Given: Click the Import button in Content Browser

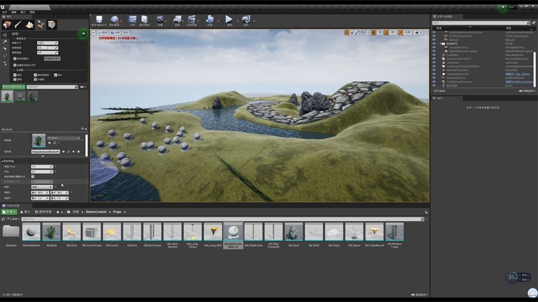Looking at the screenshot, I should (24, 212).
